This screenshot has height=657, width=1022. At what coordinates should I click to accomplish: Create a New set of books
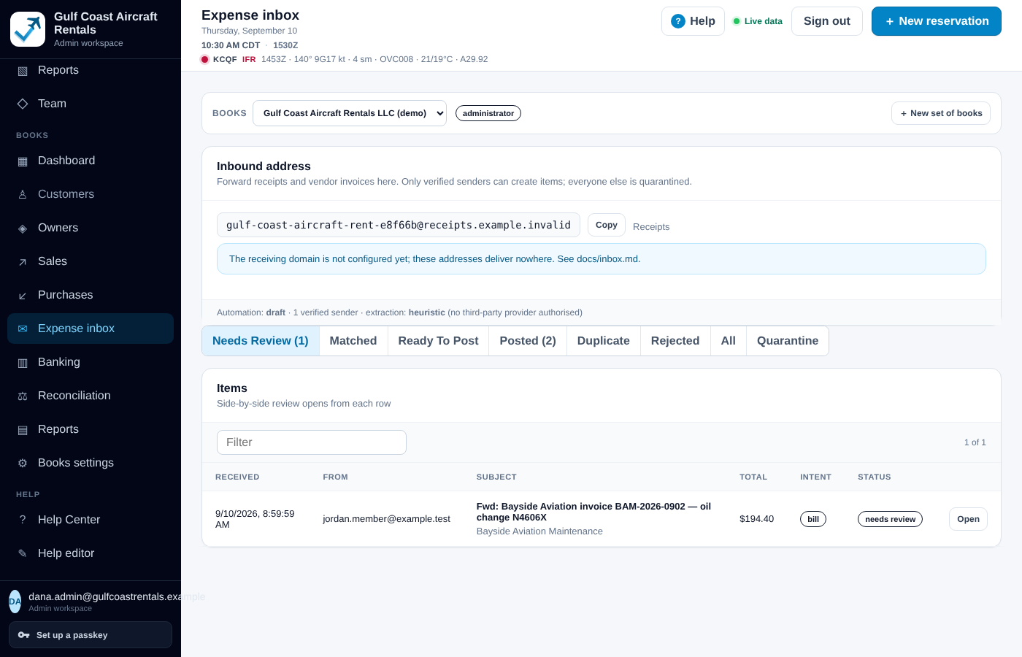click(941, 113)
